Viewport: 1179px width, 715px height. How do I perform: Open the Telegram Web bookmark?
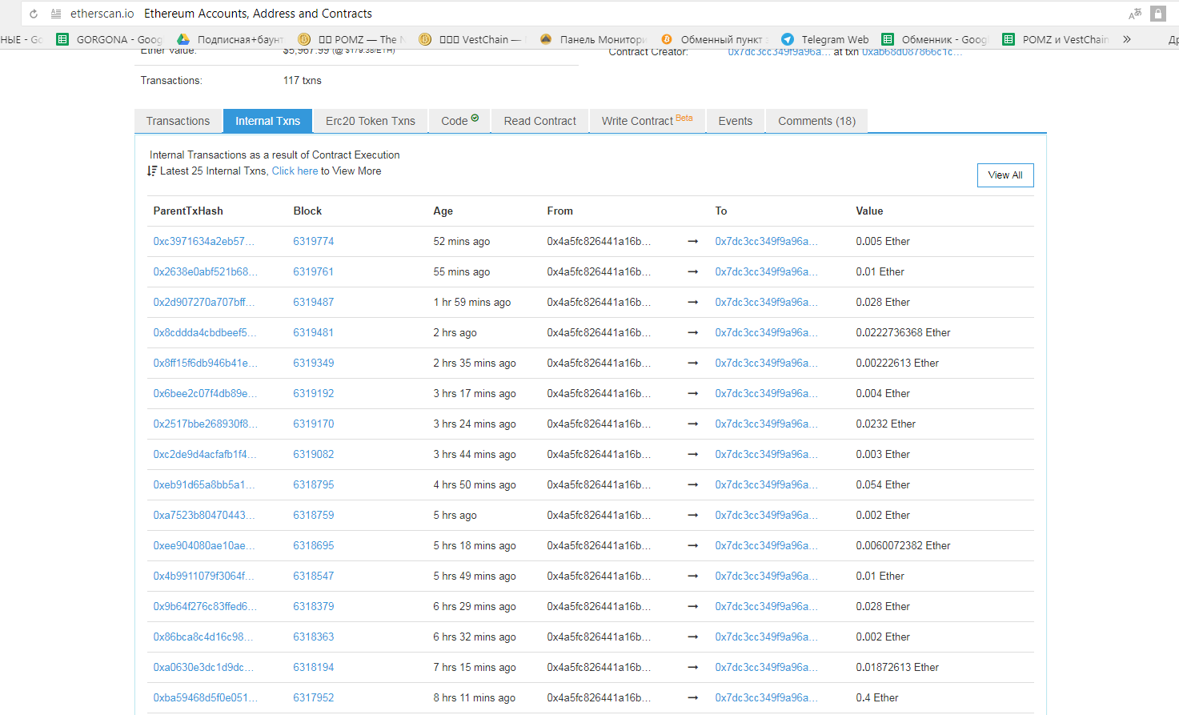click(825, 39)
